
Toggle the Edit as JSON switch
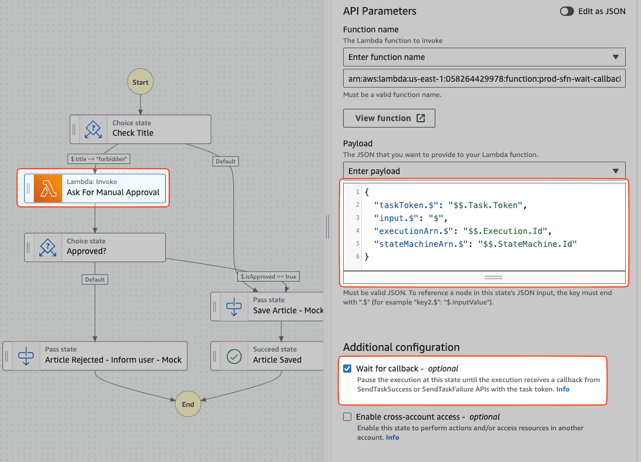[566, 11]
